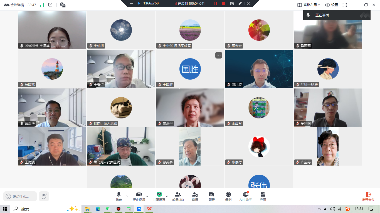
Task: Take a screenshot with the recorder camera icon
Action: [232, 3]
